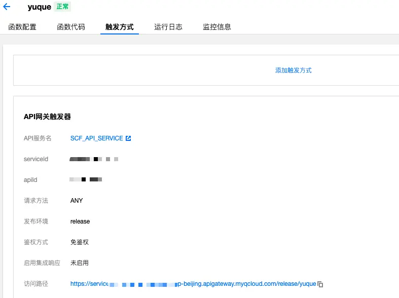Click the serviceId field label
This screenshot has height=298, width=399.
[36, 159]
